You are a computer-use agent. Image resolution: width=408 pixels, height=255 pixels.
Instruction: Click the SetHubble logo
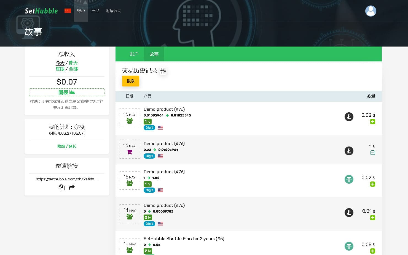click(x=41, y=11)
